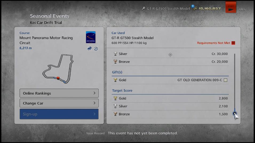Click course length 6,213 m
Image resolution: width=255 pixels, height=143 pixels.
pyautogui.click(x=26, y=48)
